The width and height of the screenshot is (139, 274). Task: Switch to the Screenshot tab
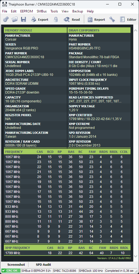[x=16, y=265]
